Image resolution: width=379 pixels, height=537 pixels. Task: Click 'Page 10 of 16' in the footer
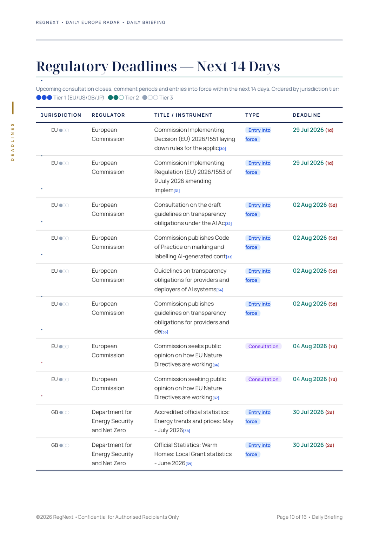pos(291,517)
